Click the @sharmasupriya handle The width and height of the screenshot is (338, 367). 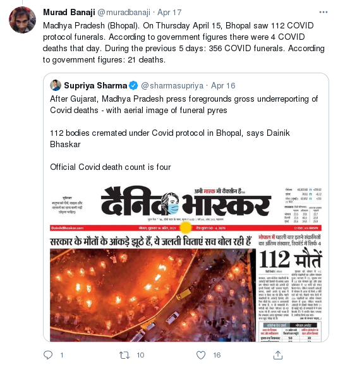172,86
